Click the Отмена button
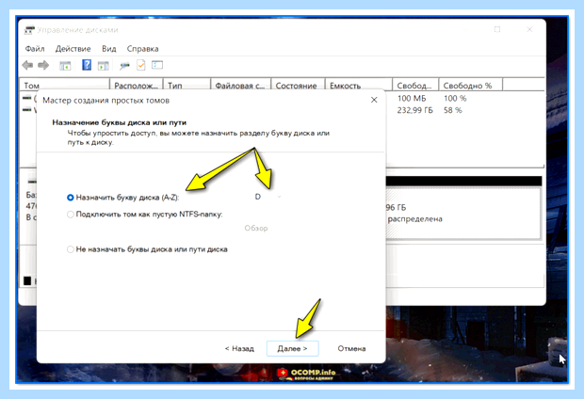584x399 pixels. [x=351, y=349]
